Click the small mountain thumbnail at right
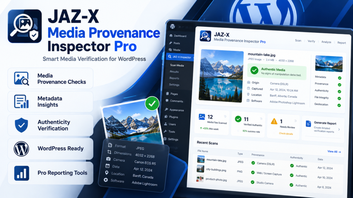 [329, 64]
